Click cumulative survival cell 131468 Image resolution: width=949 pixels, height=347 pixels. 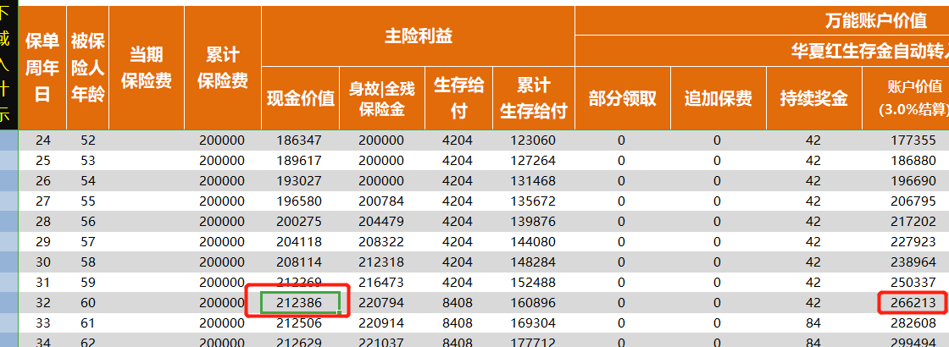[533, 181]
